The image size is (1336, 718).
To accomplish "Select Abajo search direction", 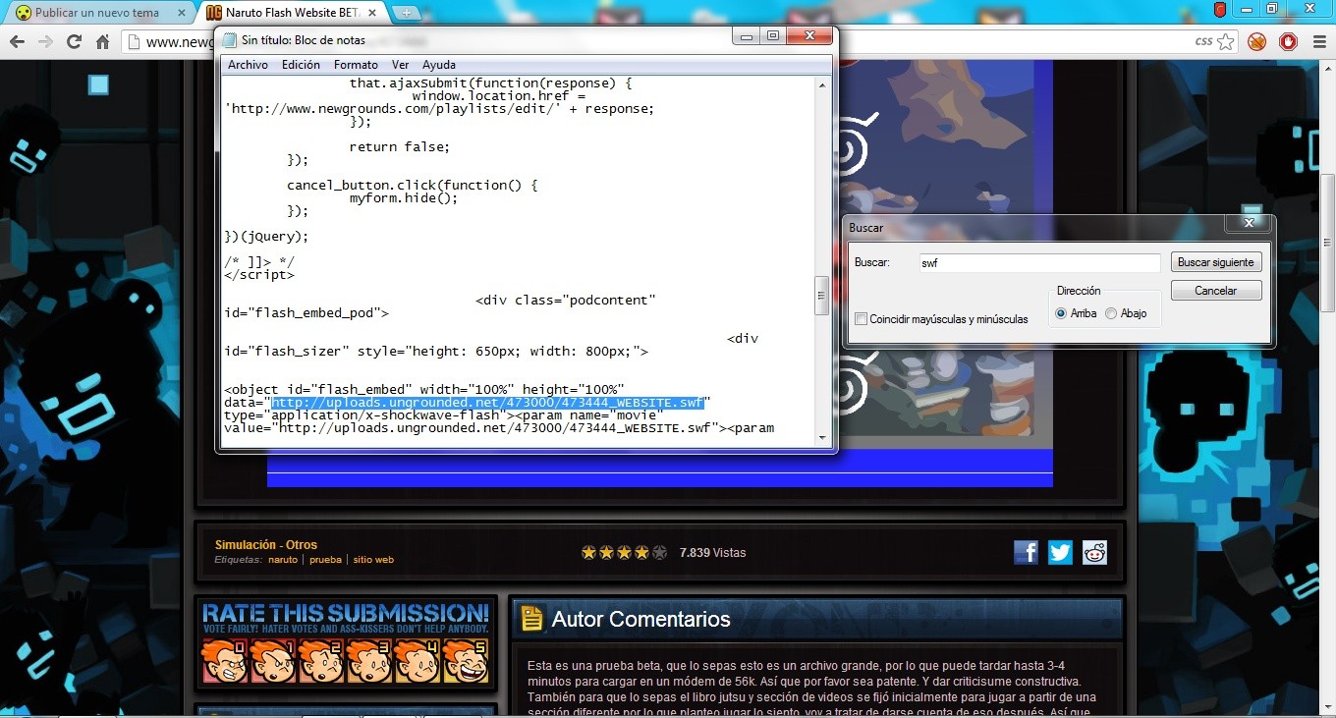I will click(1111, 313).
